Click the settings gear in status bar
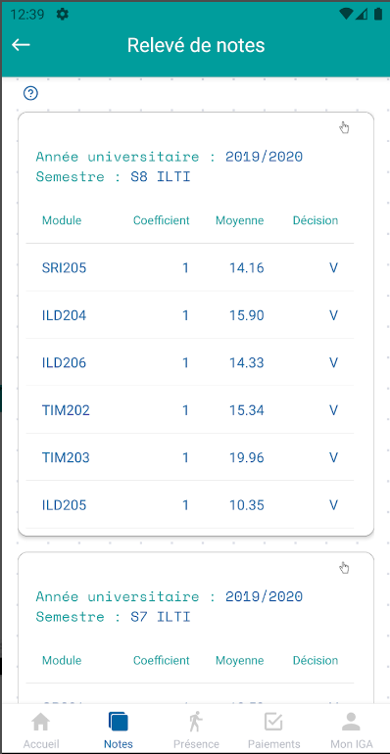This screenshot has width=390, height=754. [62, 14]
